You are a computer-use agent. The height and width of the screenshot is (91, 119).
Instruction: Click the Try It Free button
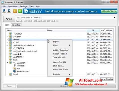[109, 11]
